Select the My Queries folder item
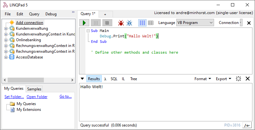255x130 pixels. [26, 104]
